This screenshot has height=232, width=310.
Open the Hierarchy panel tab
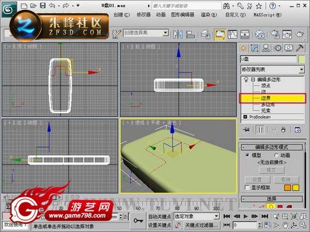266,48
